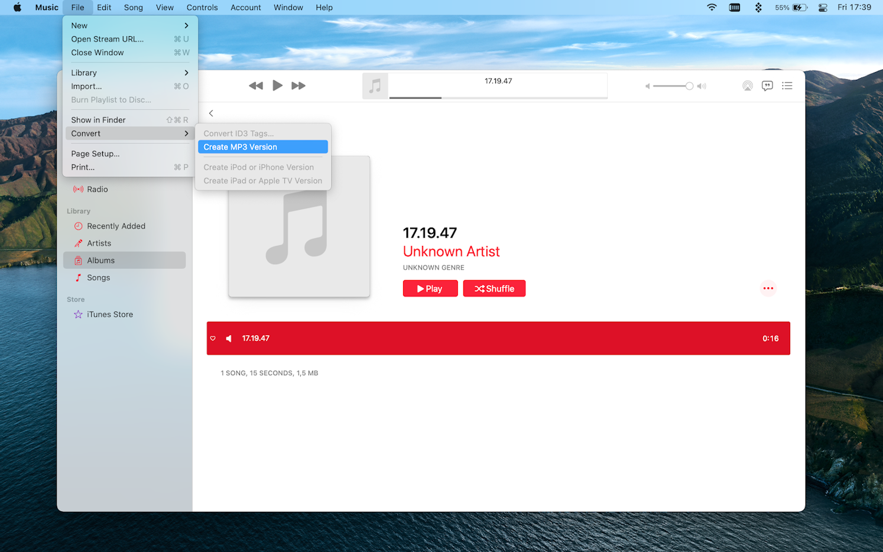Toggle the speaker indicator on the song row
Image resolution: width=883 pixels, height=552 pixels.
point(229,338)
